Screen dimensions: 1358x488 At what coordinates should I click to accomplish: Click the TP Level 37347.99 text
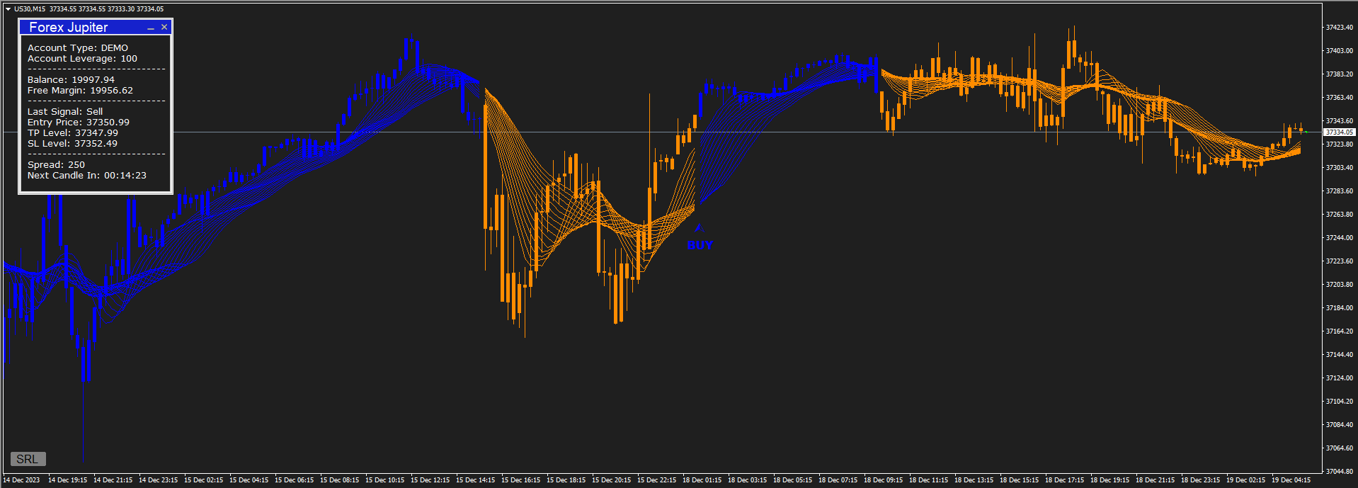tap(73, 133)
